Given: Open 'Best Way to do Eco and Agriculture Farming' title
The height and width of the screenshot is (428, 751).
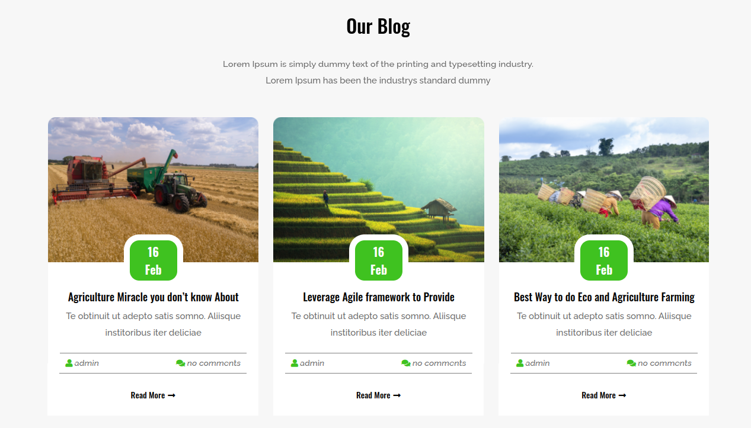Looking at the screenshot, I should pos(604,297).
